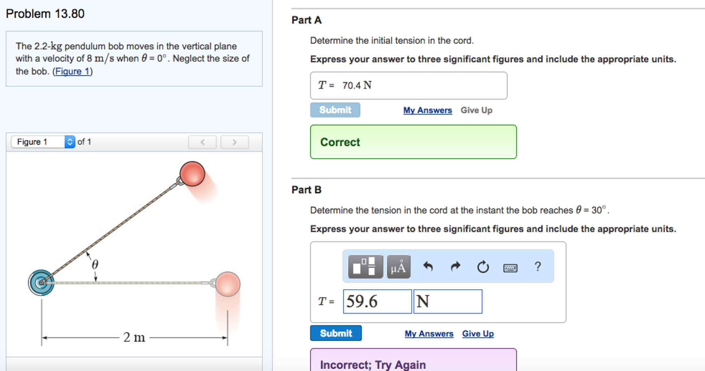Click the units field containing N

[448, 302]
